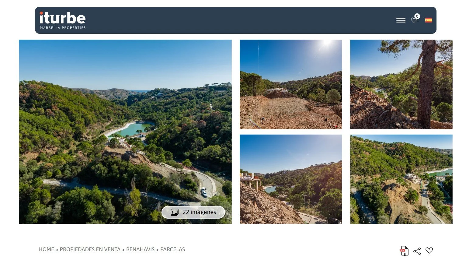
Task: Click the iturbe Marbella Properties logo
Action: coord(63,20)
